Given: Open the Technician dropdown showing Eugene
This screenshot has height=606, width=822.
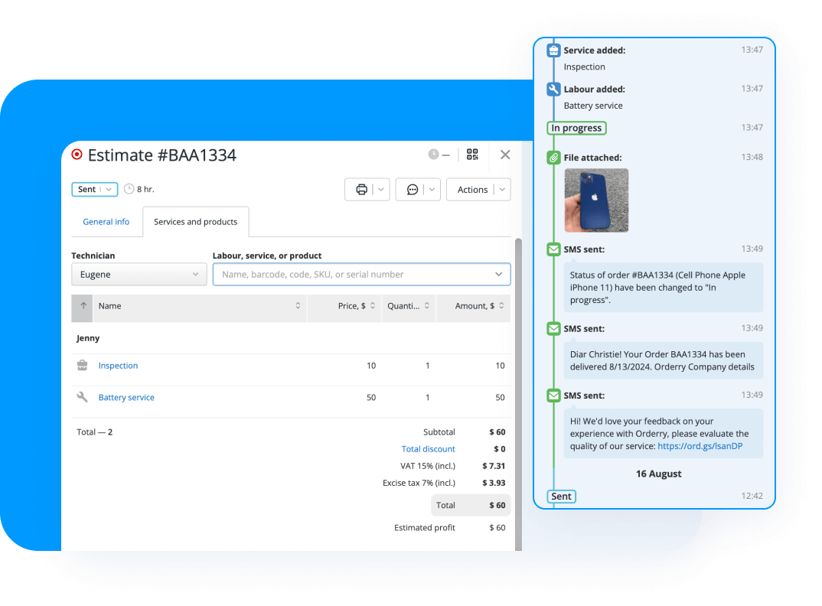Looking at the screenshot, I should (x=139, y=274).
